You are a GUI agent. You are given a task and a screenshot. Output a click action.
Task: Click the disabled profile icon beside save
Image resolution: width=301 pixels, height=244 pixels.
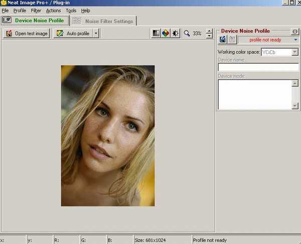tap(232, 40)
